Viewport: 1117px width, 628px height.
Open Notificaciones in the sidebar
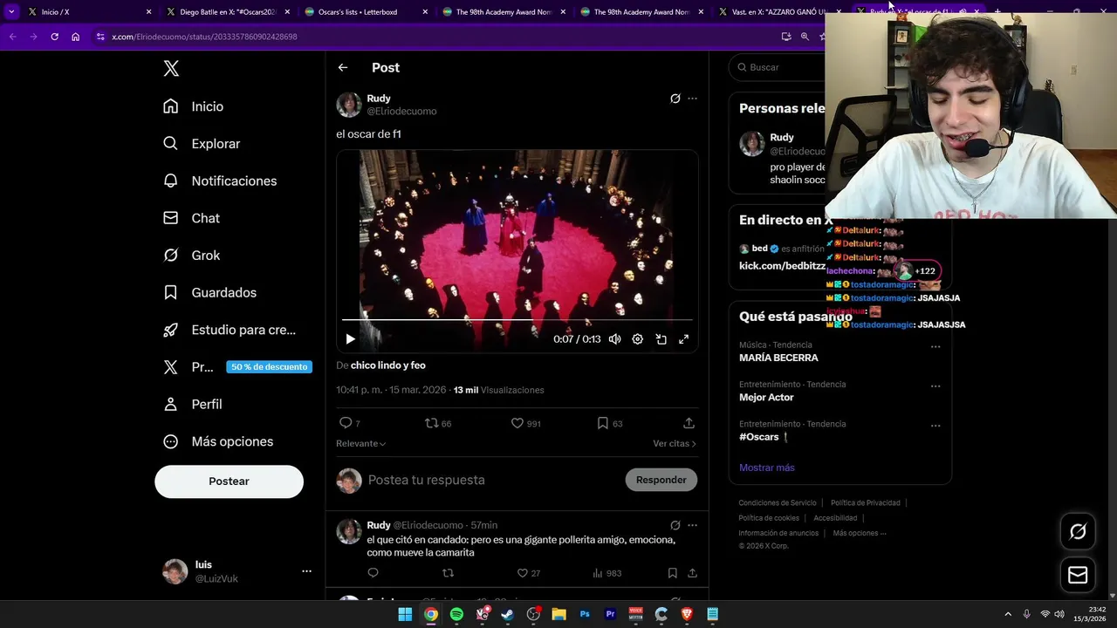220,181
